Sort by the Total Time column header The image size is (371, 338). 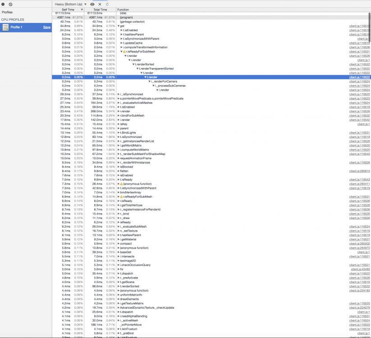click(100, 9)
